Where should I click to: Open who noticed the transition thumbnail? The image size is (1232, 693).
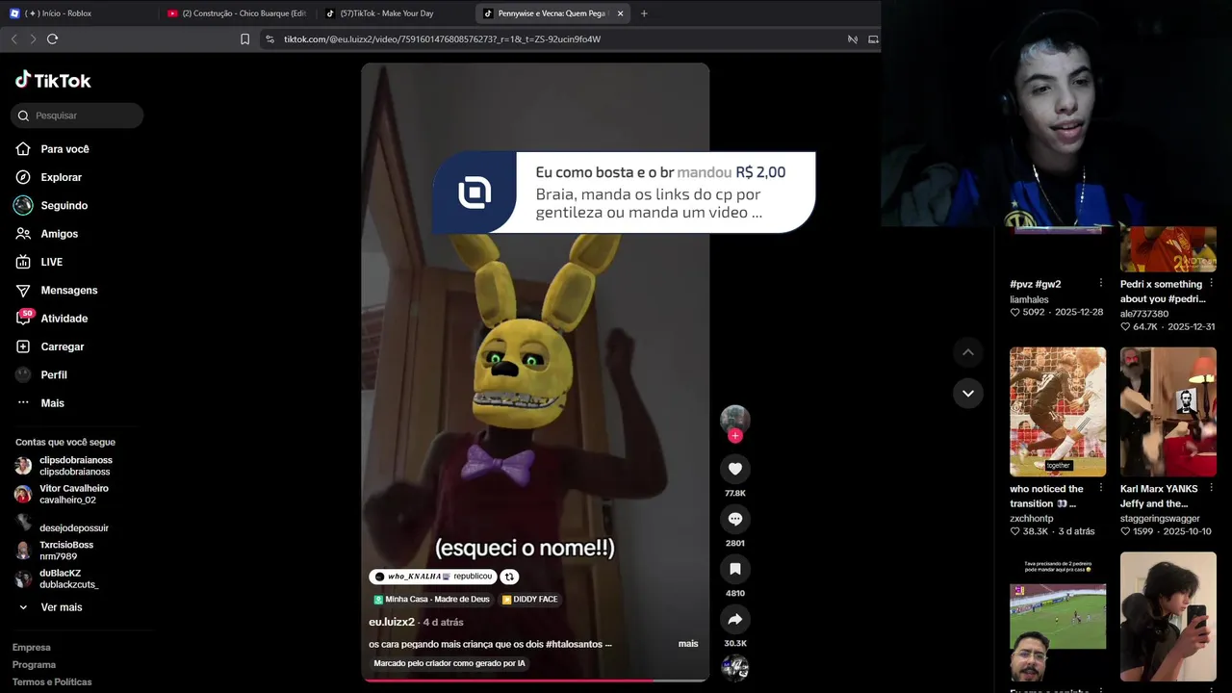[1058, 412]
